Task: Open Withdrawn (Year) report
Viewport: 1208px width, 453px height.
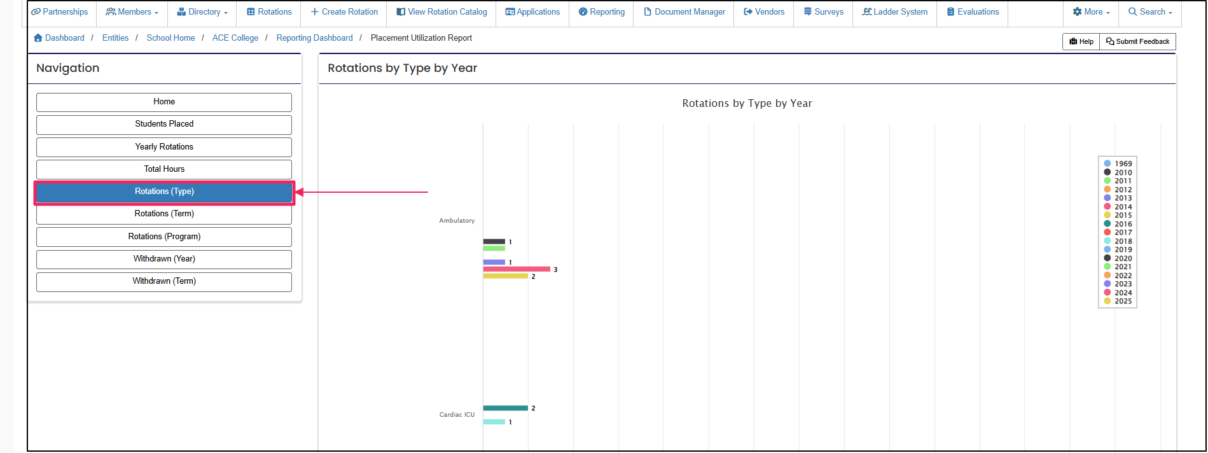Action: coord(164,259)
